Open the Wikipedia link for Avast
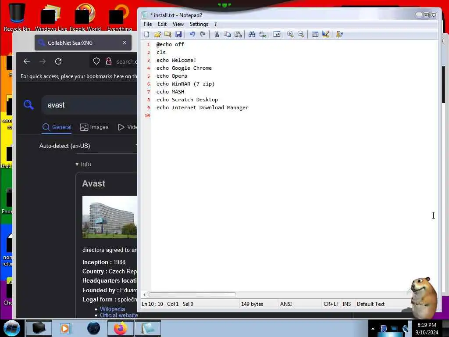This screenshot has width=449, height=337. point(112,309)
